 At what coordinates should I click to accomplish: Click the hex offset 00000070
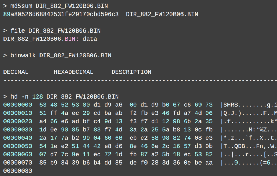tap(18, 163)
